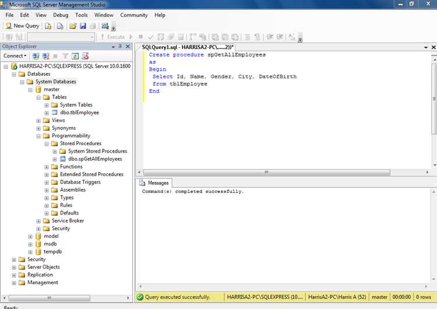
Task: Click the Save disk icon in toolbar
Action: tap(83, 26)
